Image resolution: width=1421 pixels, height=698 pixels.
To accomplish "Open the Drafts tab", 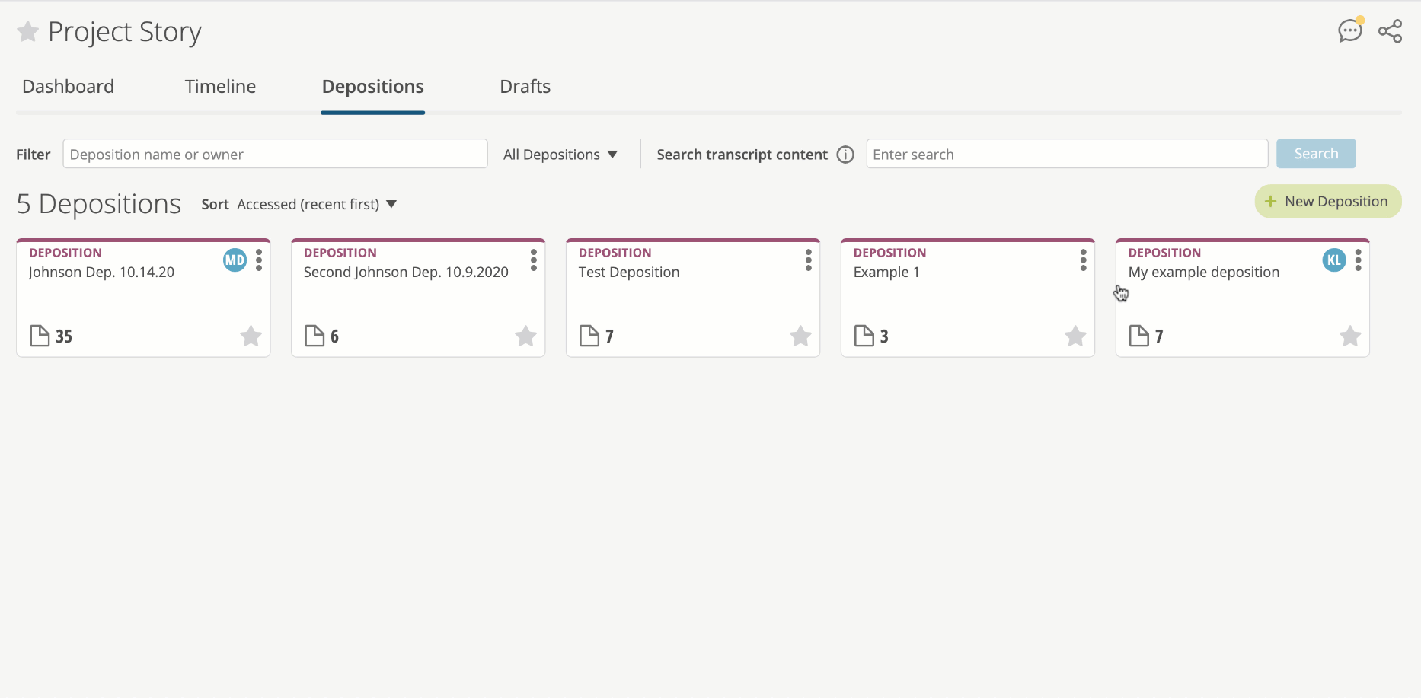I will pyautogui.click(x=525, y=87).
